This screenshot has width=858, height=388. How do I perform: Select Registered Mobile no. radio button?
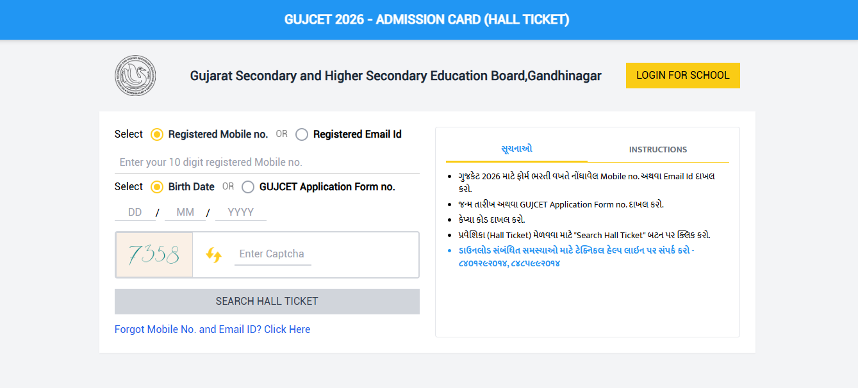pyautogui.click(x=156, y=134)
